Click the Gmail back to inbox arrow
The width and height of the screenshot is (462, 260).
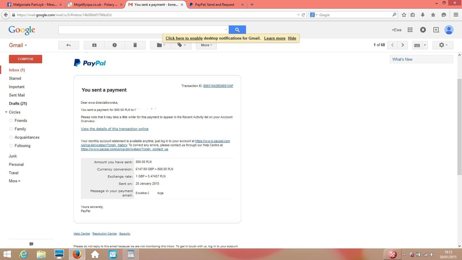click(x=68, y=45)
